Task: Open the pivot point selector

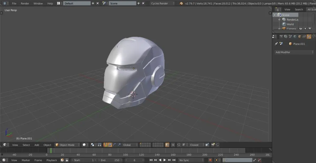Action: click(x=93, y=145)
